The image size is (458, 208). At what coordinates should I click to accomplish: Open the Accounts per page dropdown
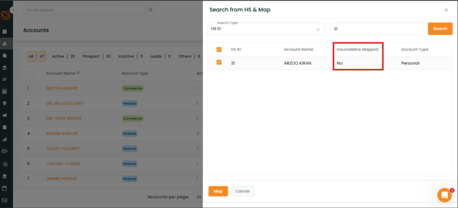pyautogui.click(x=197, y=196)
